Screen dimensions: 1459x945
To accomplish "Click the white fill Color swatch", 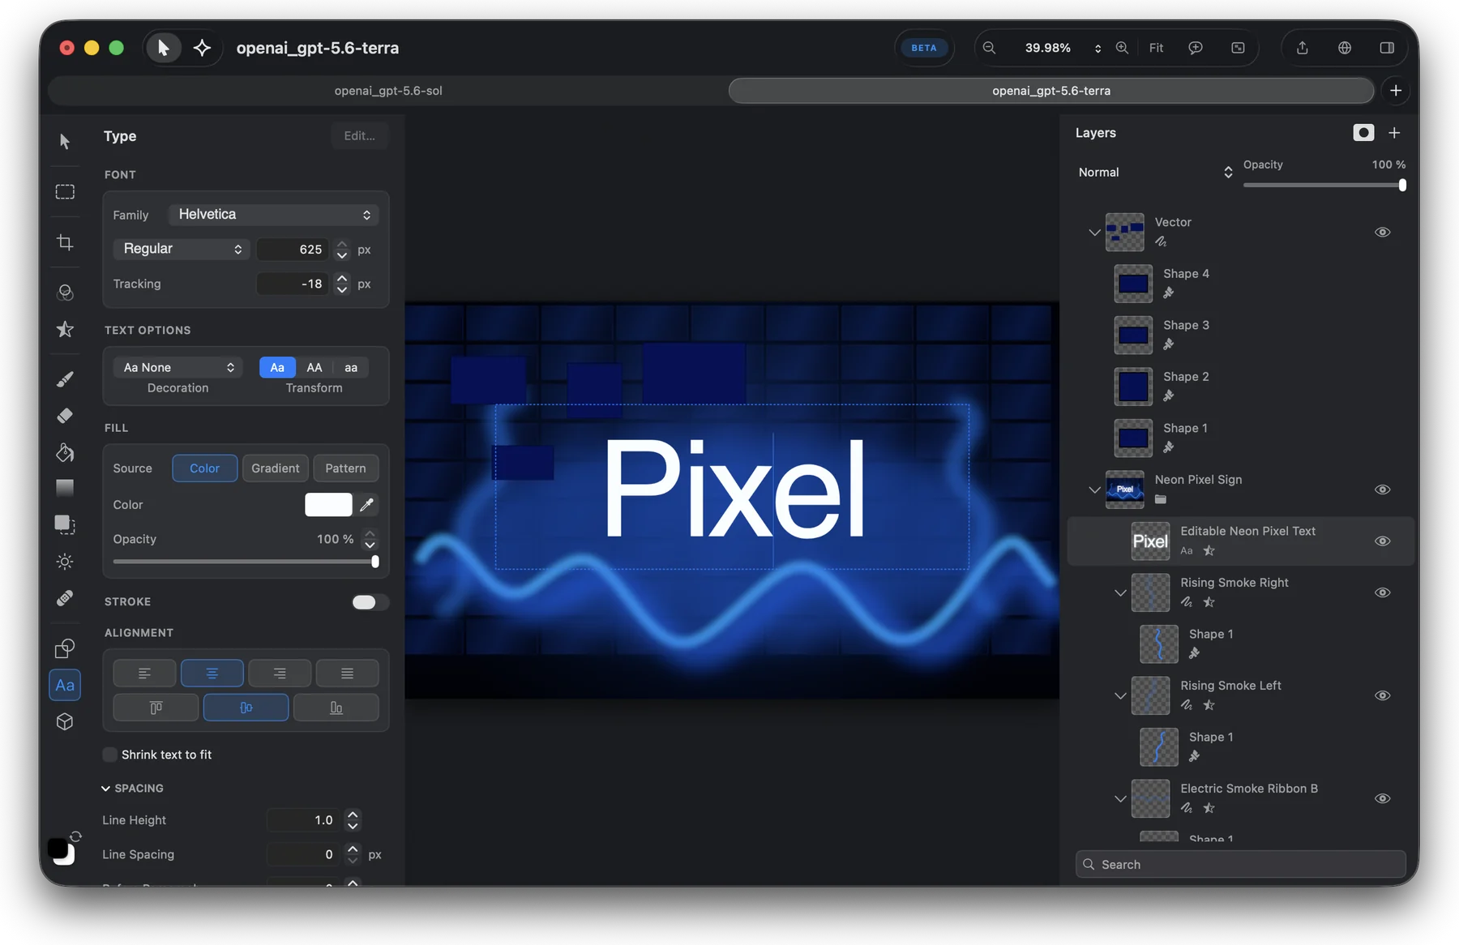I will click(x=328, y=504).
